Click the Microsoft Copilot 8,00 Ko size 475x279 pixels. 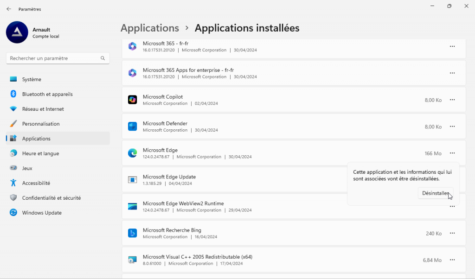point(433,100)
